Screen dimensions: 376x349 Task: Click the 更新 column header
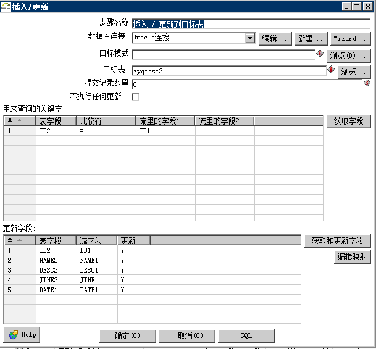(x=134, y=240)
